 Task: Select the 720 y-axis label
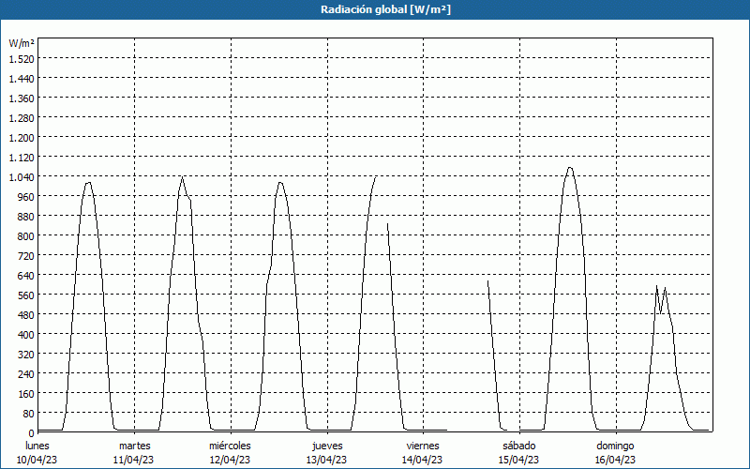pos(26,255)
